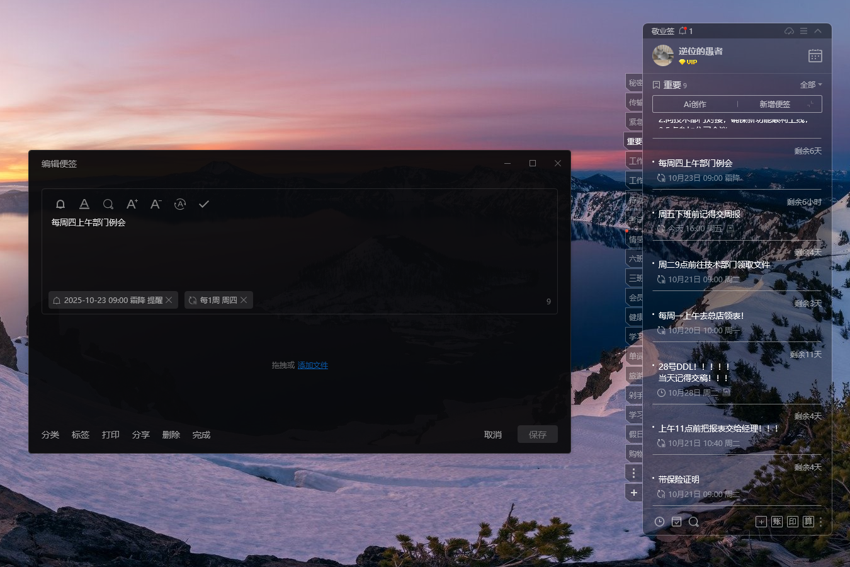Click the 添加文件 link
Image resolution: width=850 pixels, height=567 pixels.
(313, 365)
